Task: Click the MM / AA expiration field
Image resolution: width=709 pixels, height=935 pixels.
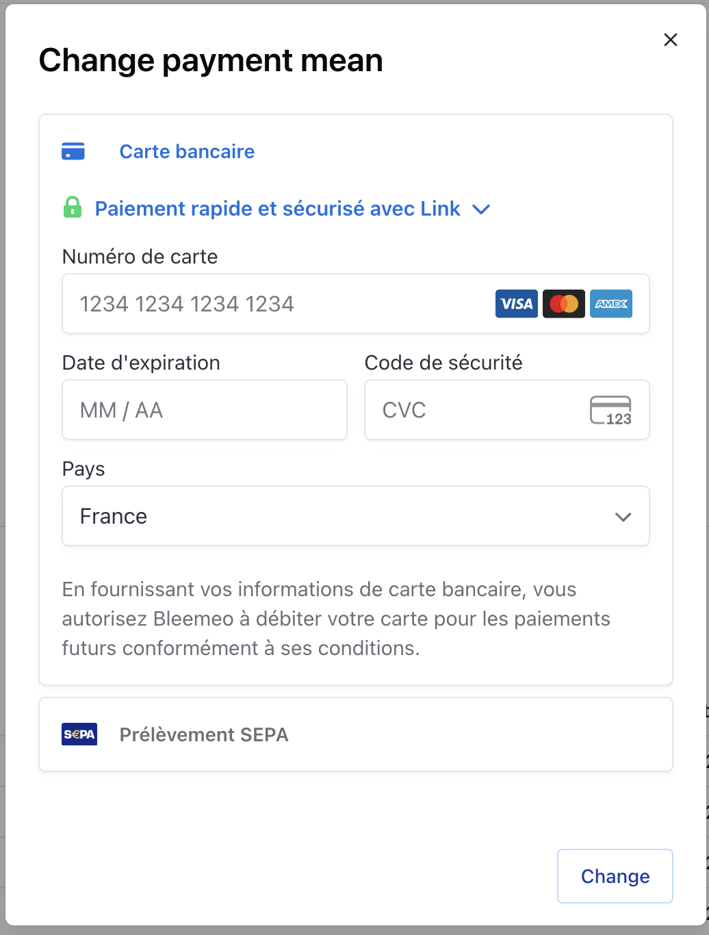Action: coord(204,410)
